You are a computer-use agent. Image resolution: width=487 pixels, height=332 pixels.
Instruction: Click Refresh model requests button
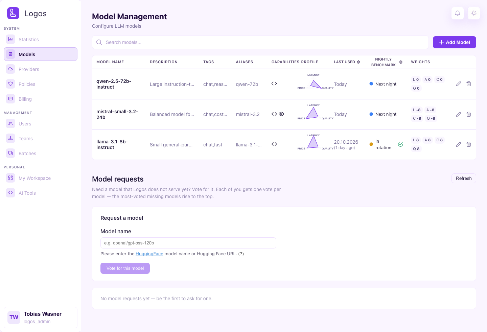(x=464, y=178)
